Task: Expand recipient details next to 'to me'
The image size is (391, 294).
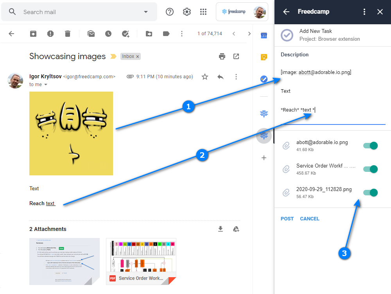Action: coord(46,85)
